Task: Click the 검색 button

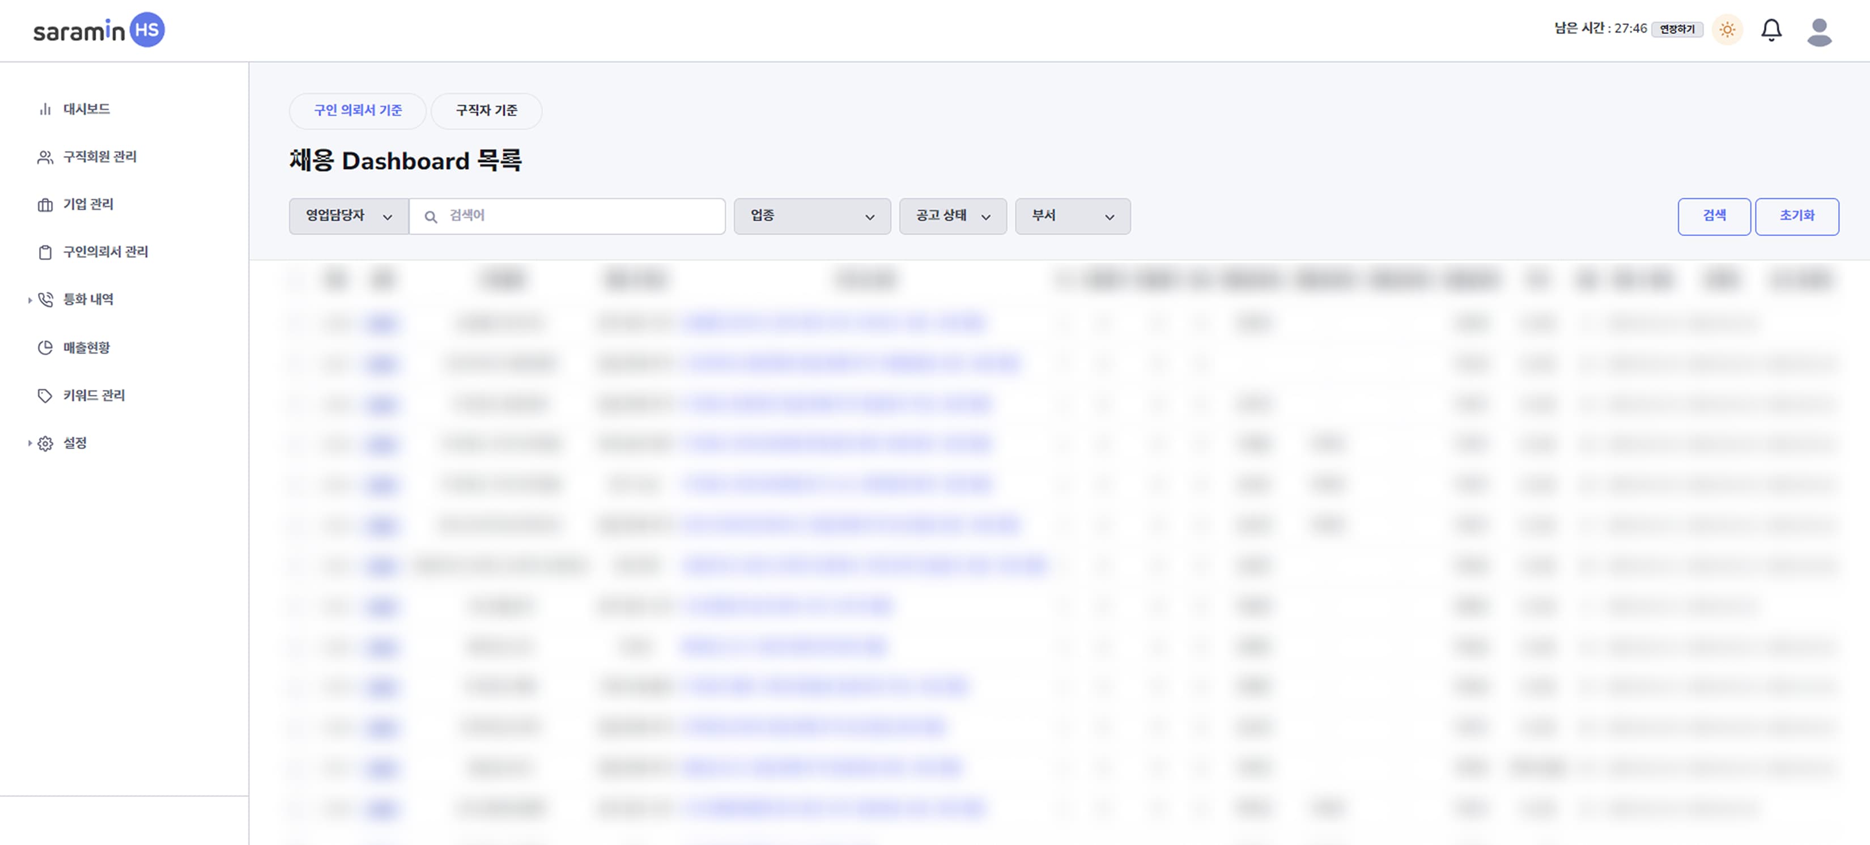Action: [1714, 216]
